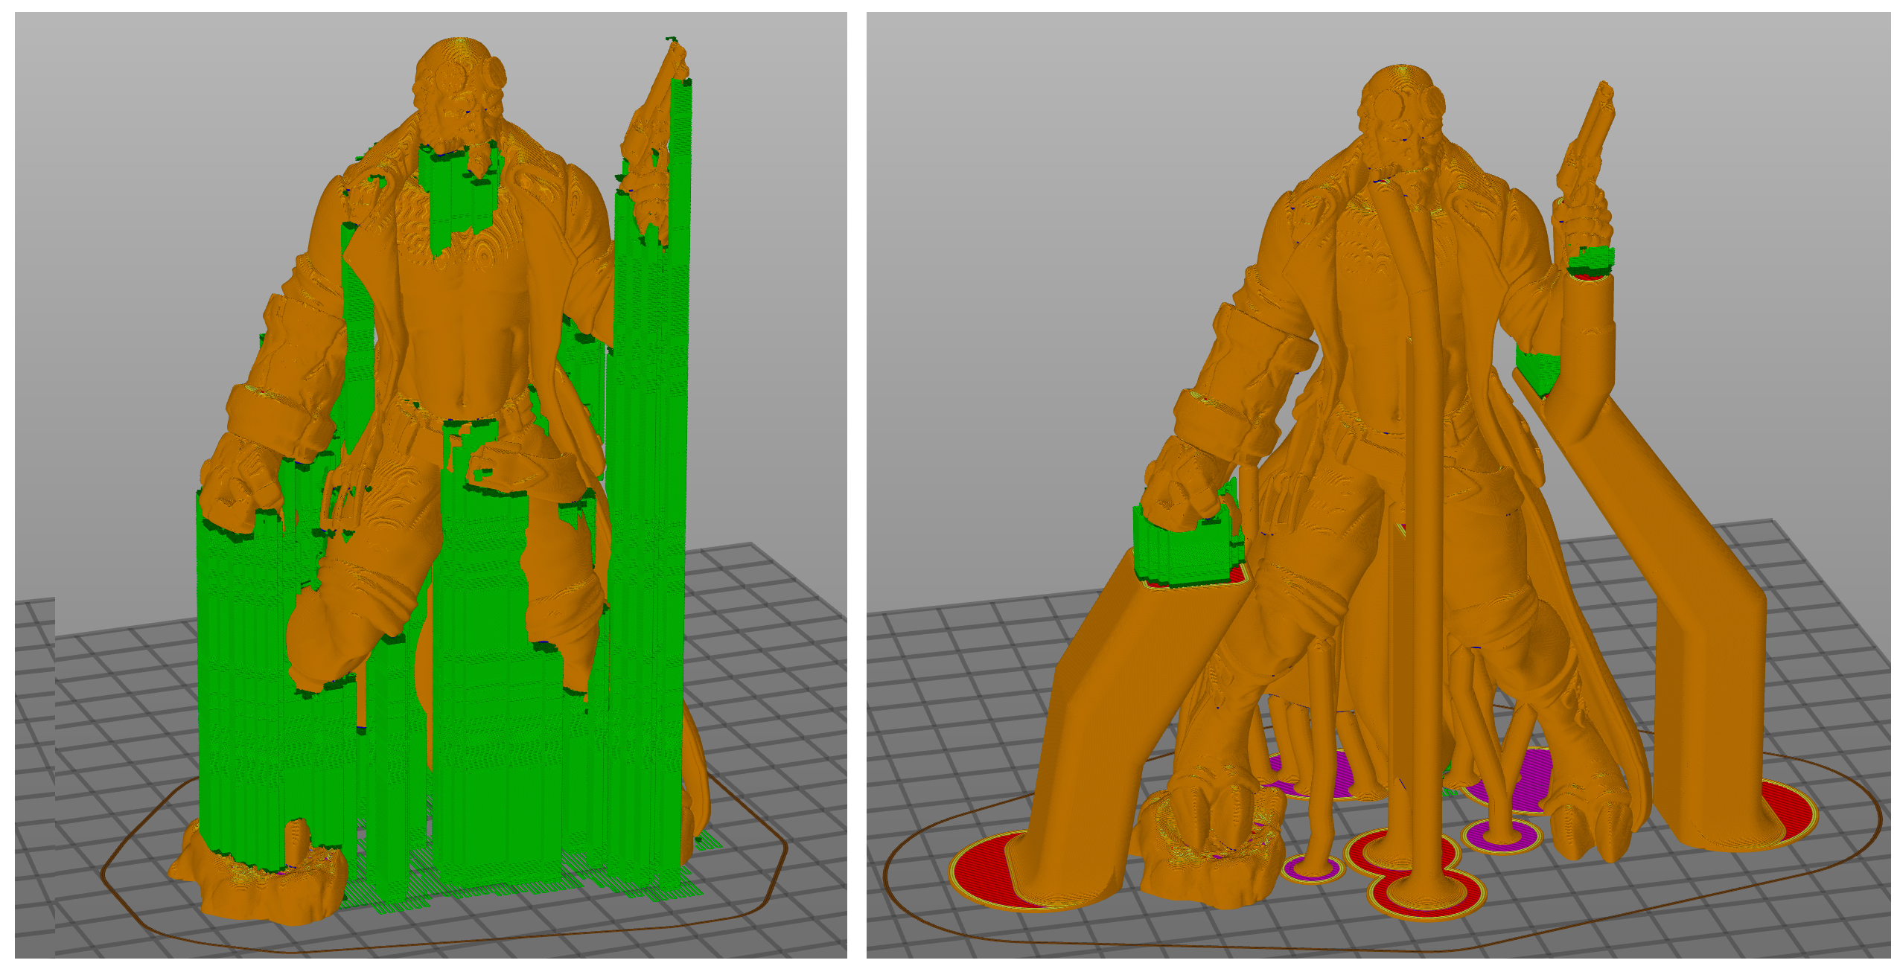Select the big stone fist in left preview

pos(238,484)
